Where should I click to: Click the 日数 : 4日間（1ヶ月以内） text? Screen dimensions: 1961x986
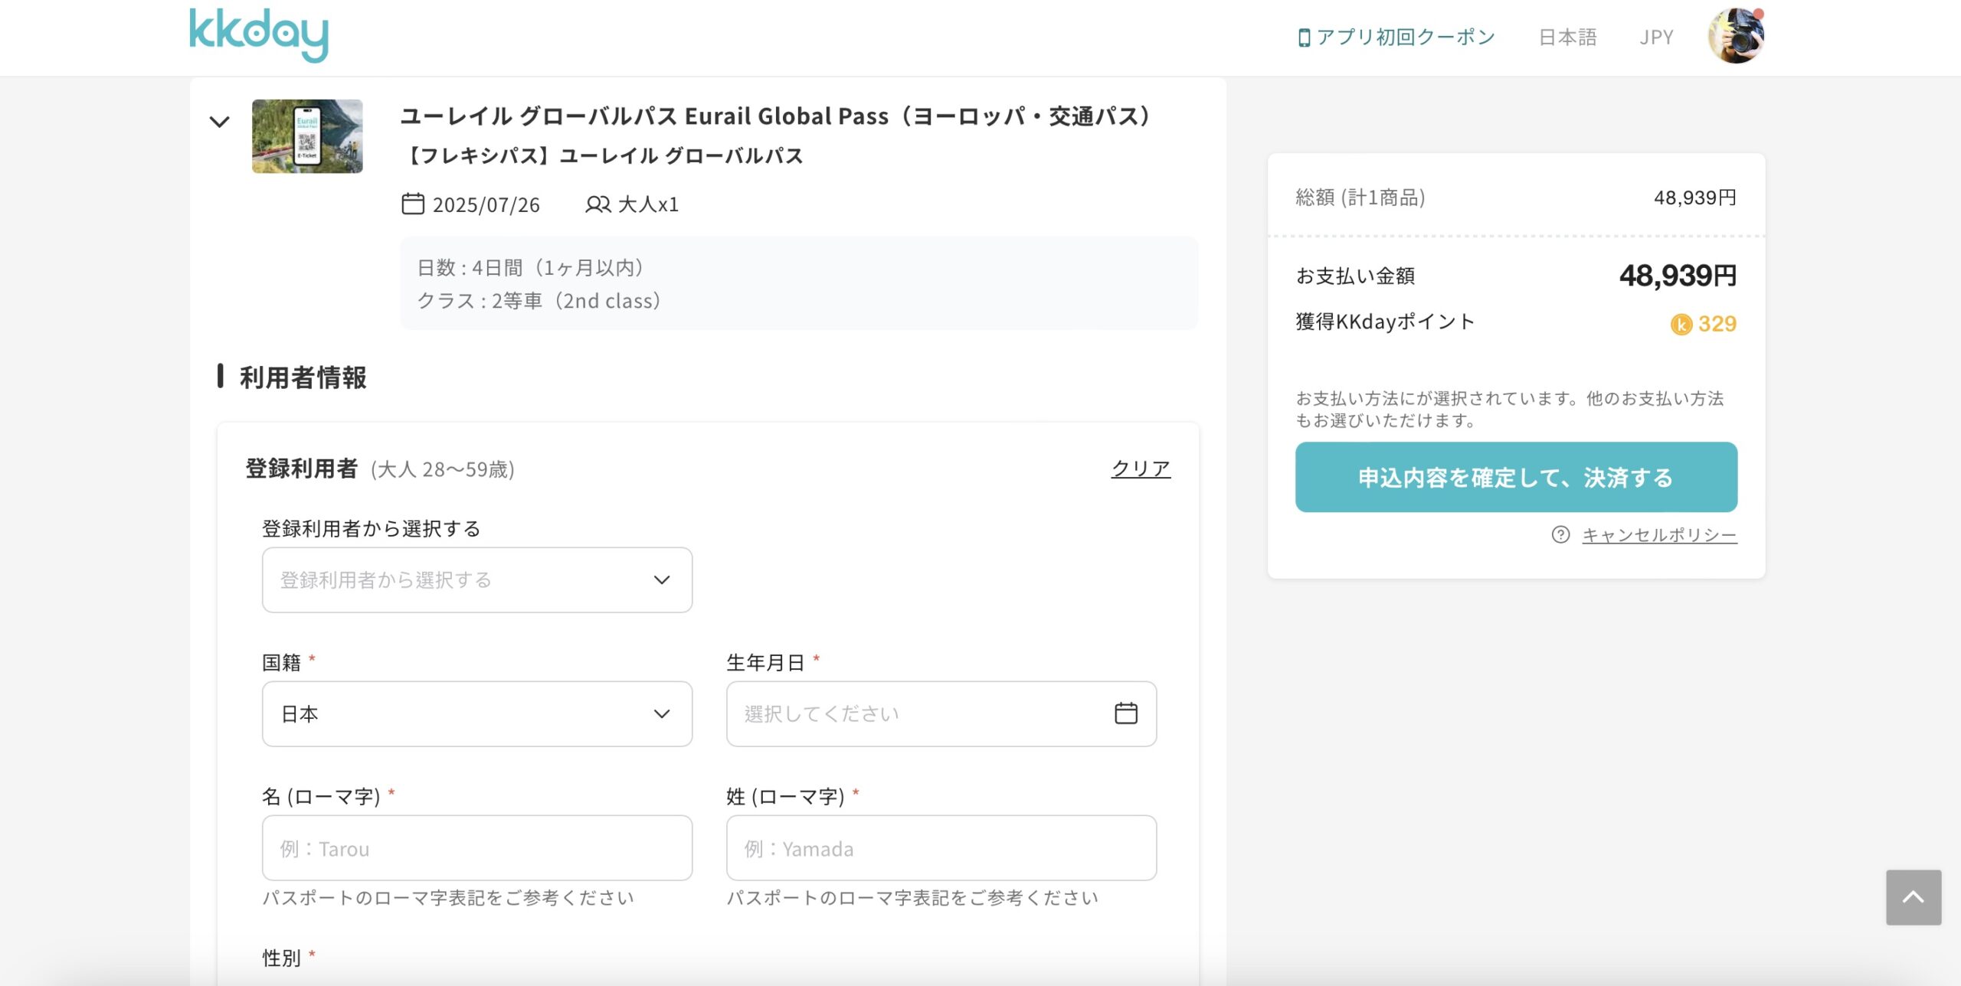533,267
